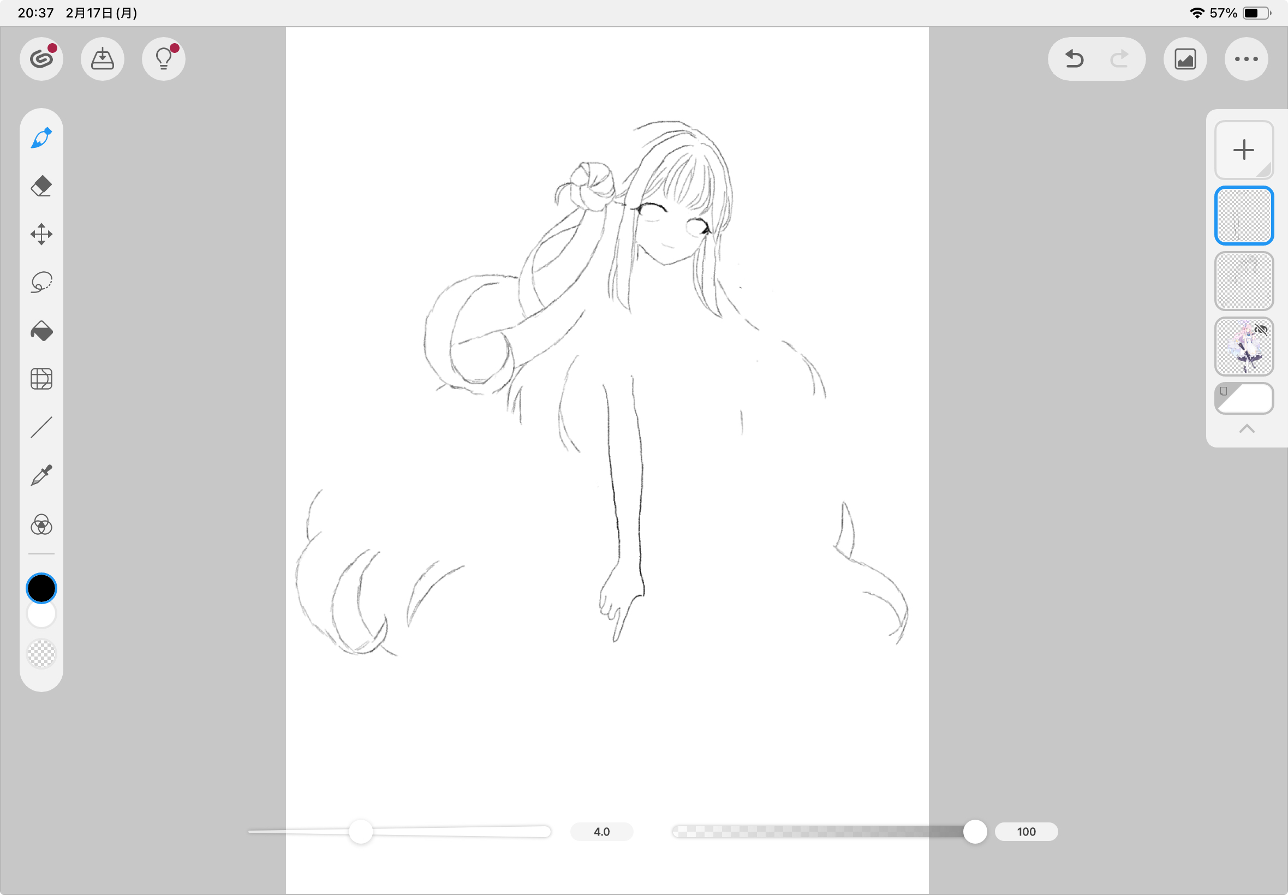
Task: Select the Eraser tool
Action: tap(41, 186)
